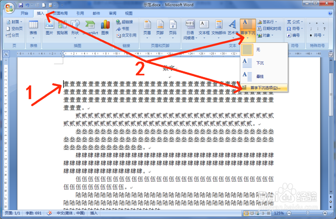Switch to 引用 tab
This screenshot has height=219, width=336.
point(80,13)
